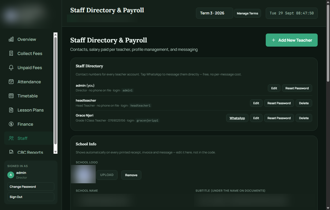Reset Password for headteacher

click(x=279, y=103)
